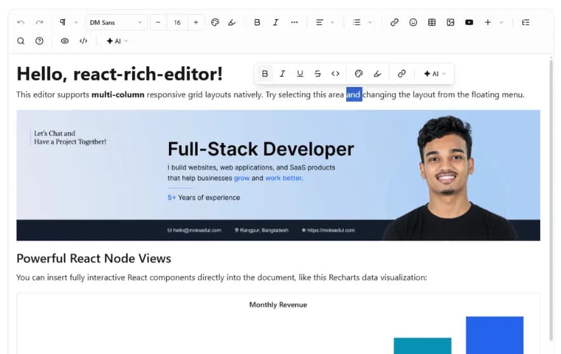The width and height of the screenshot is (561, 354).
Task: Open the DM Sans font family dropdown
Action: [x=116, y=22]
